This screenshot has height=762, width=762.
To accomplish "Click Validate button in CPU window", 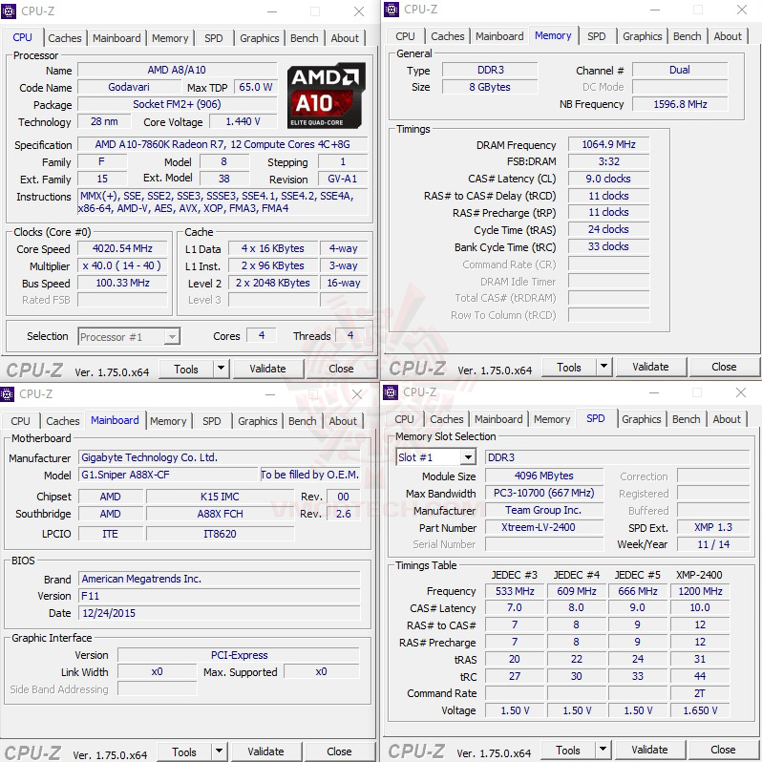I will pos(267,369).
